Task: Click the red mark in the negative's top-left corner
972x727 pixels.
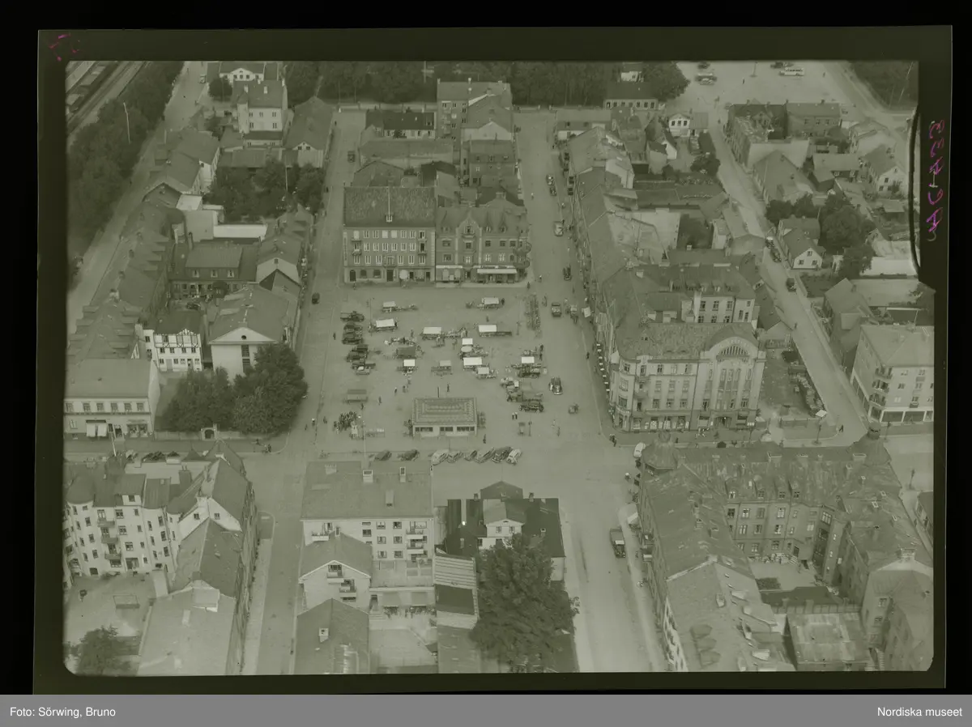Action: pos(60,46)
